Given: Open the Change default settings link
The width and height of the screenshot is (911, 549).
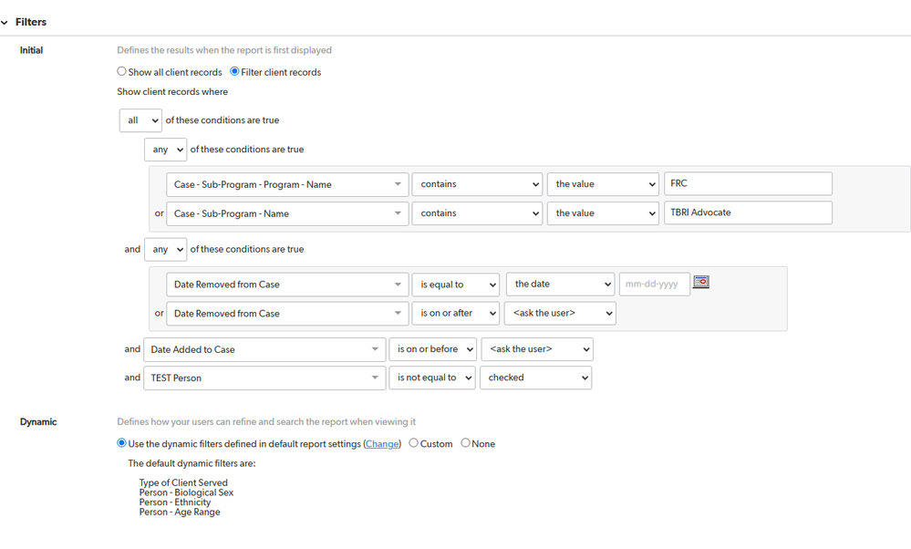Looking at the screenshot, I should 382,444.
